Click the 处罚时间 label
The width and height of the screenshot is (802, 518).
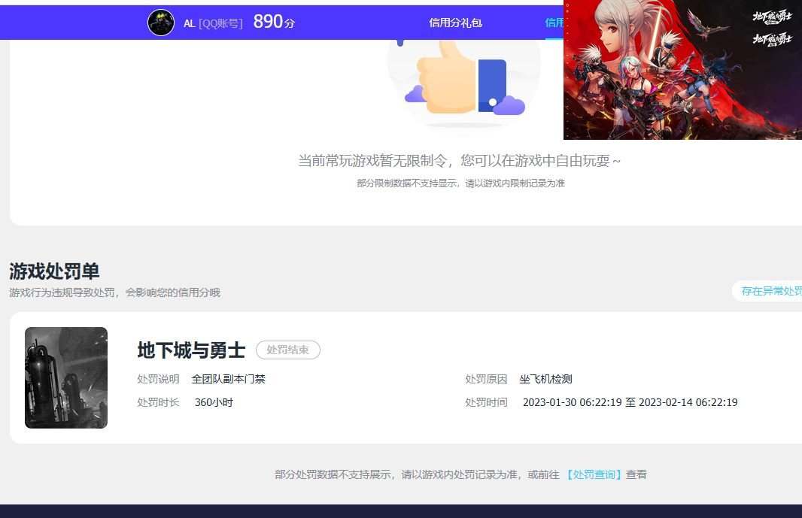[x=486, y=402]
